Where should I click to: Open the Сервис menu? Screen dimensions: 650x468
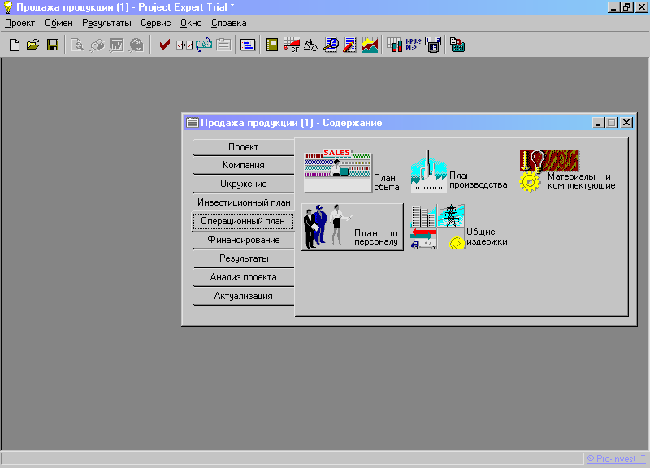[156, 24]
